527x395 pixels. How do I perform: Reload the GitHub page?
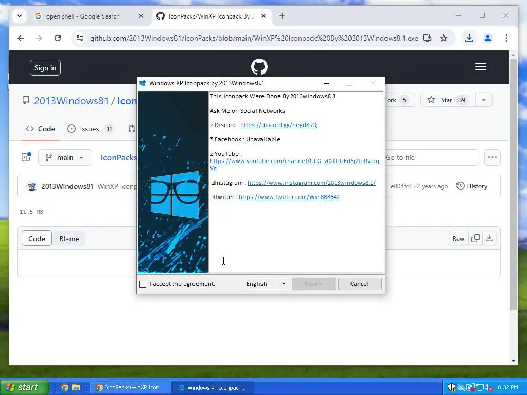58,38
